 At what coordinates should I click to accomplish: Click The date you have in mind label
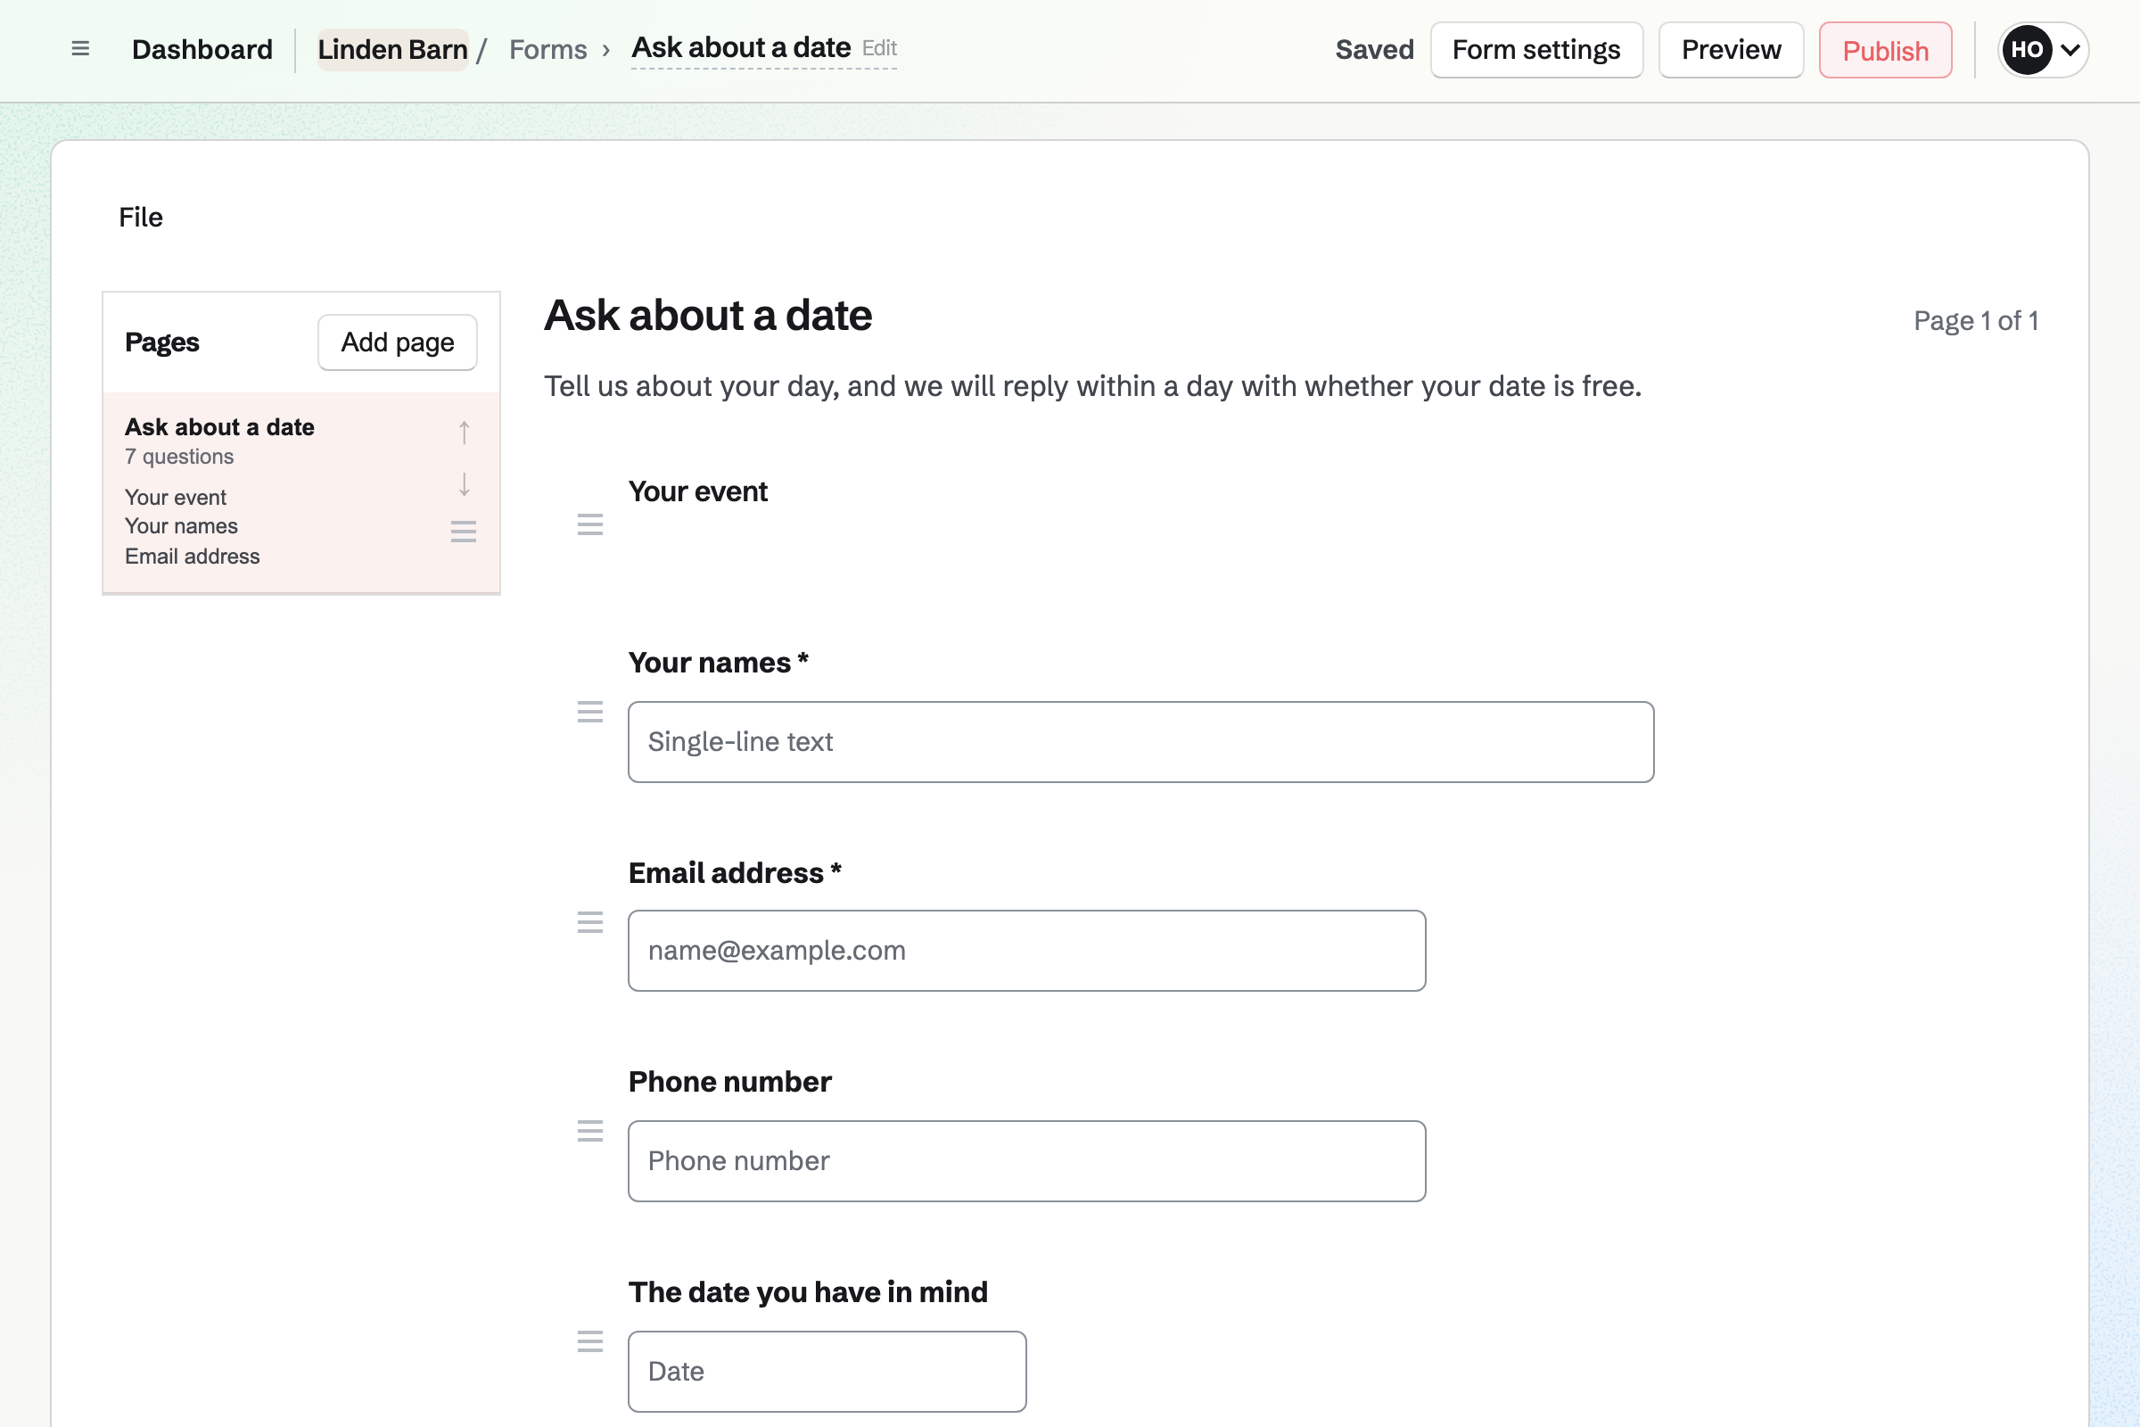coord(808,1292)
